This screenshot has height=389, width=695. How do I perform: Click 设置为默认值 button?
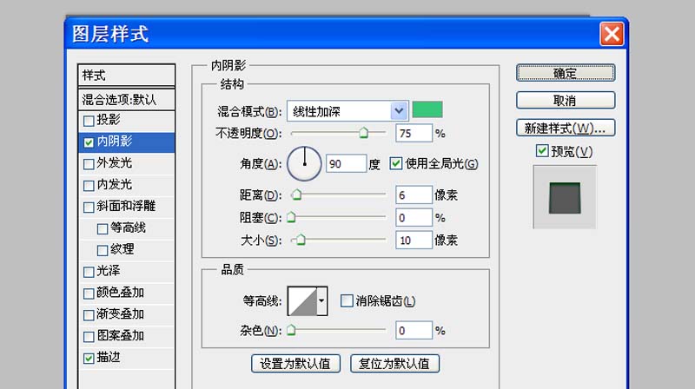[295, 364]
